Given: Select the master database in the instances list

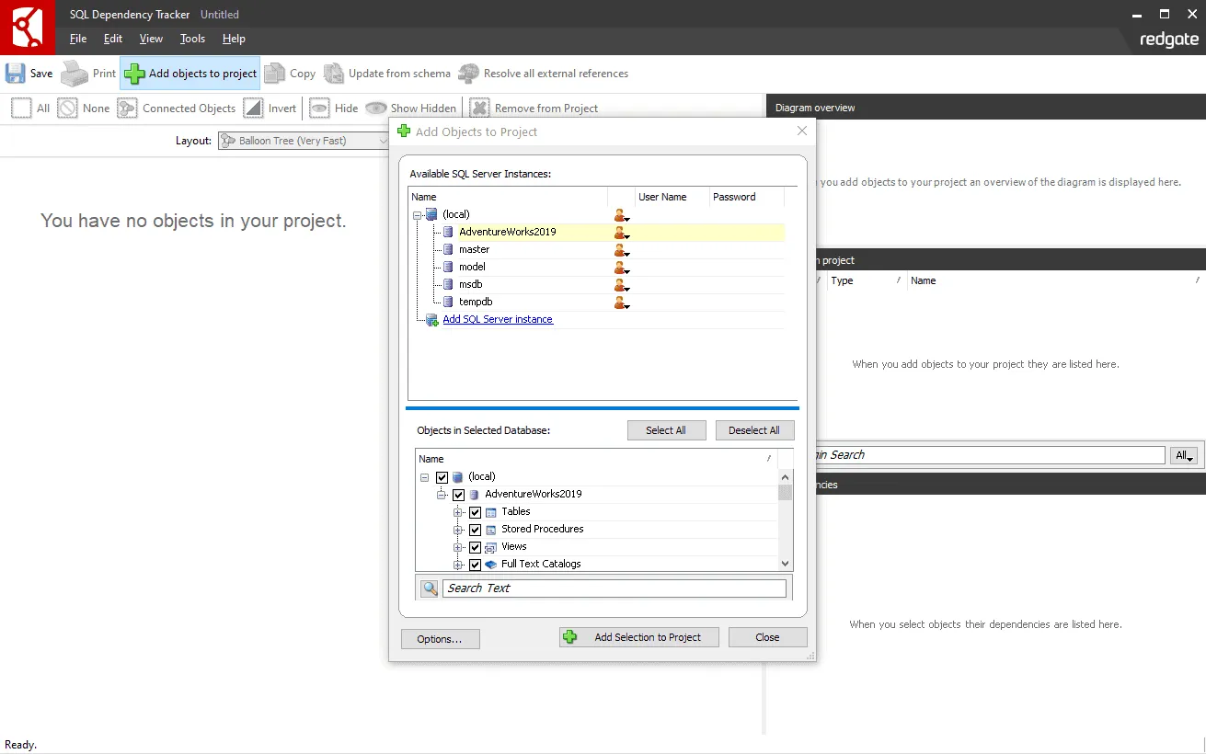Looking at the screenshot, I should (x=474, y=249).
